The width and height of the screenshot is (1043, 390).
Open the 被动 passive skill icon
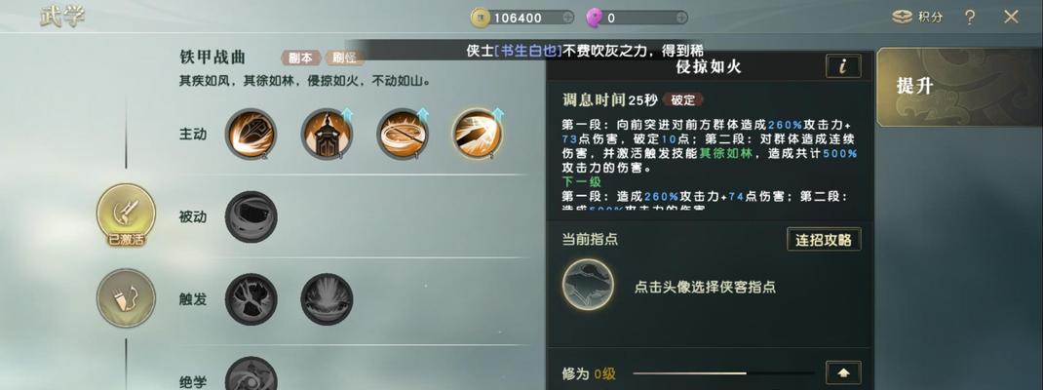pos(251,216)
